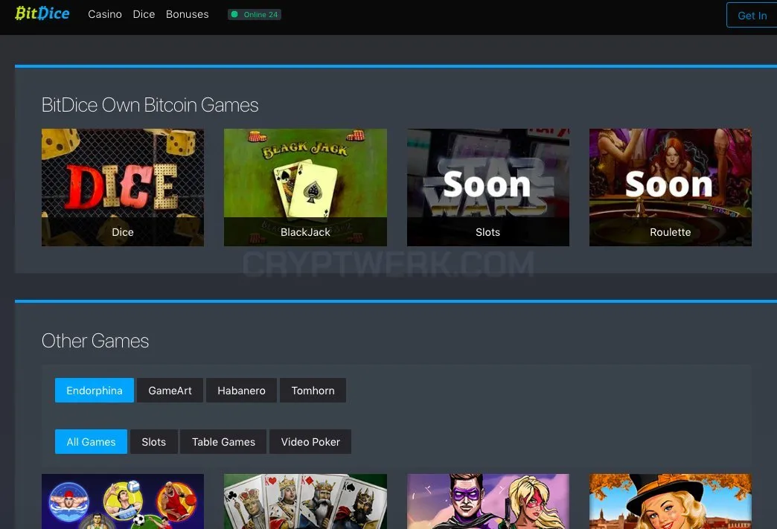Open the four kings cards game thumbnail
Screen dimensions: 777x529
click(x=305, y=501)
